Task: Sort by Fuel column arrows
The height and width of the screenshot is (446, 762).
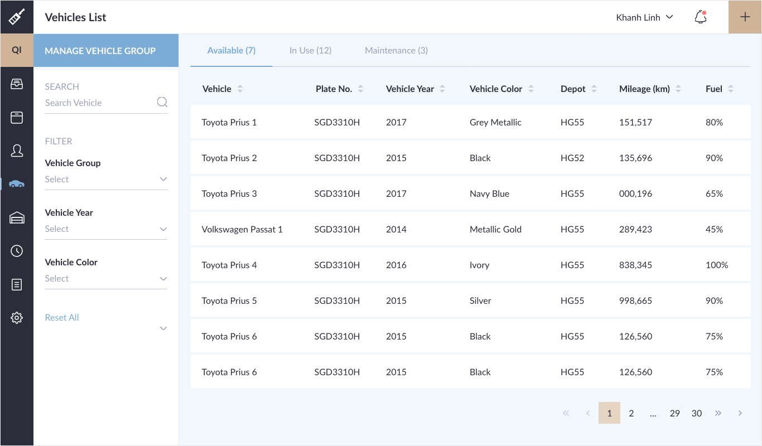Action: pyautogui.click(x=731, y=89)
